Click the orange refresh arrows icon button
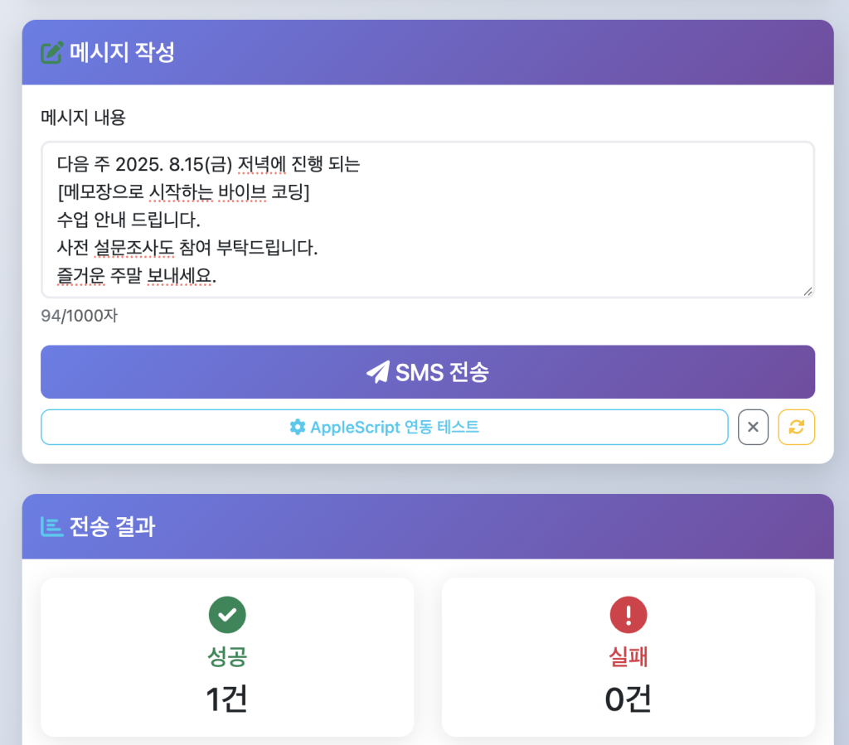Viewport: 849px width, 745px height. (796, 427)
